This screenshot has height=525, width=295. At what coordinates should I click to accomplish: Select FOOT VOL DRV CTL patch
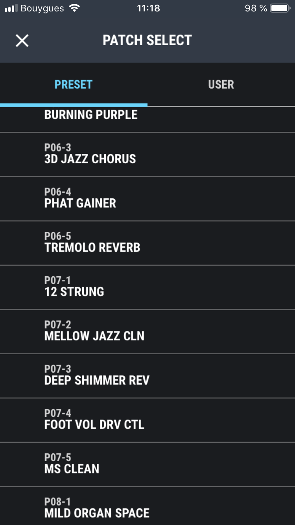tap(94, 420)
